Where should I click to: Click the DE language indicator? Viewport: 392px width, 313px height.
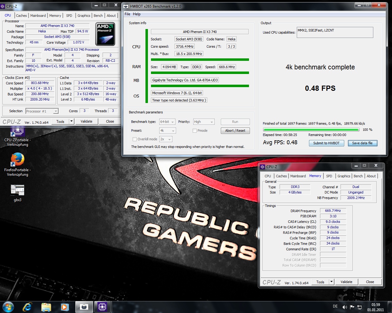[335, 306]
